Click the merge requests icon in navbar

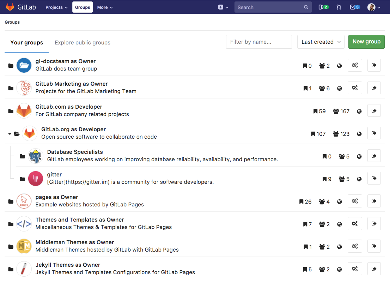339,7
